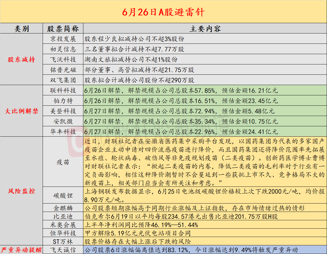Click the 京投发展 stock name cell

pos(63,39)
